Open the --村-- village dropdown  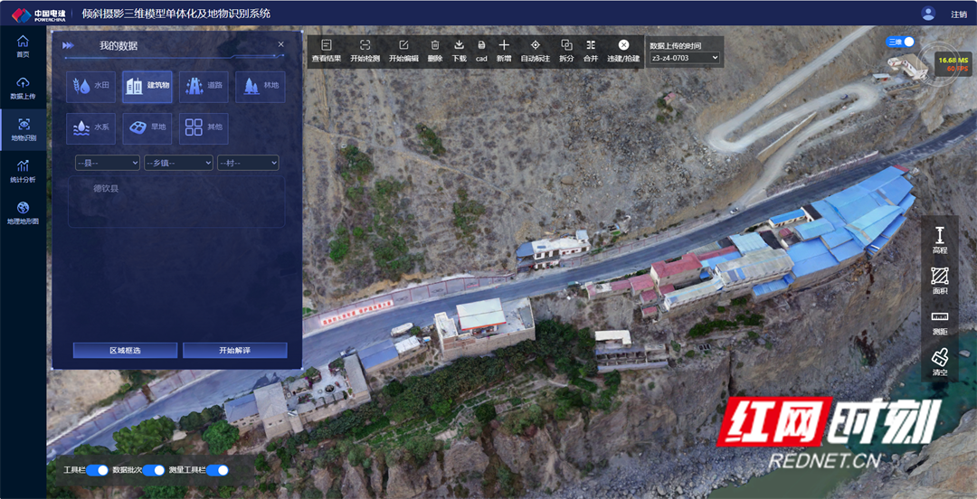248,163
